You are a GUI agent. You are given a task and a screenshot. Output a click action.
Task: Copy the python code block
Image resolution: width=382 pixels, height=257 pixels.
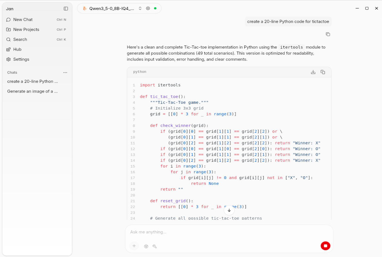point(323,72)
